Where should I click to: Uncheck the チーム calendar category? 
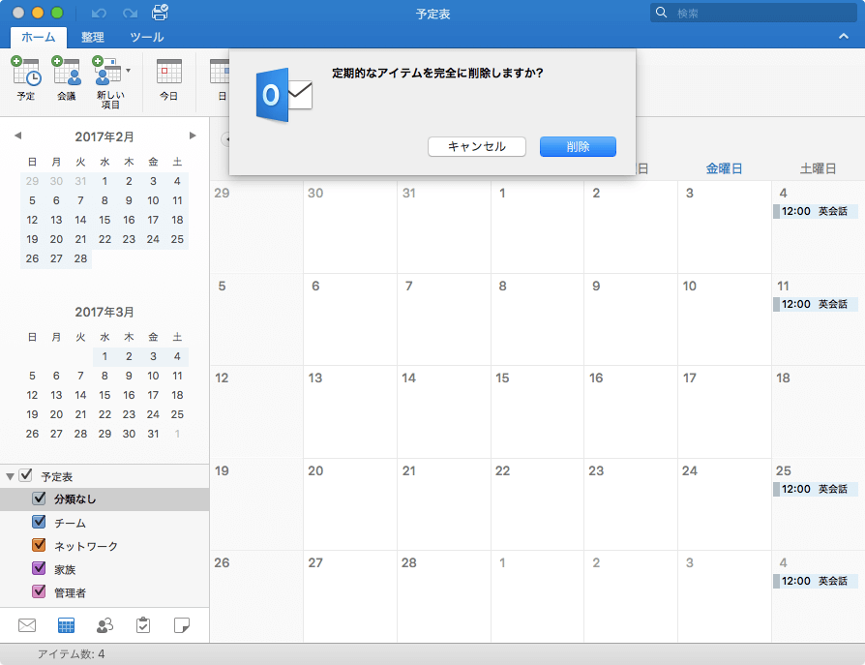37,523
